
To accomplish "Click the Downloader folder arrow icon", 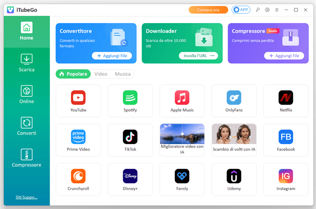I will tap(204, 37).
